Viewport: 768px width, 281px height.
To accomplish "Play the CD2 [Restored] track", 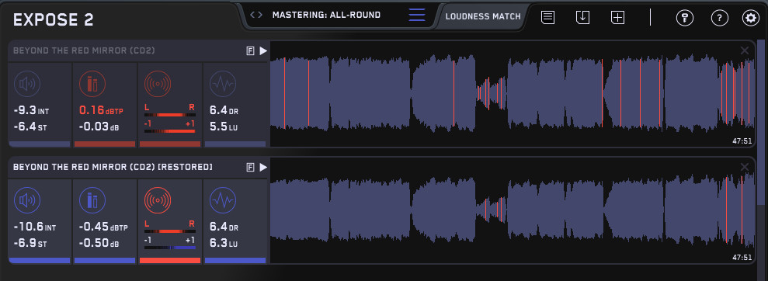I will (x=263, y=168).
